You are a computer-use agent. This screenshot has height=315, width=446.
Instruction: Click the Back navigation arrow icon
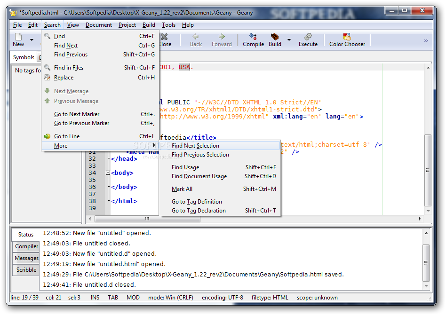point(196,37)
